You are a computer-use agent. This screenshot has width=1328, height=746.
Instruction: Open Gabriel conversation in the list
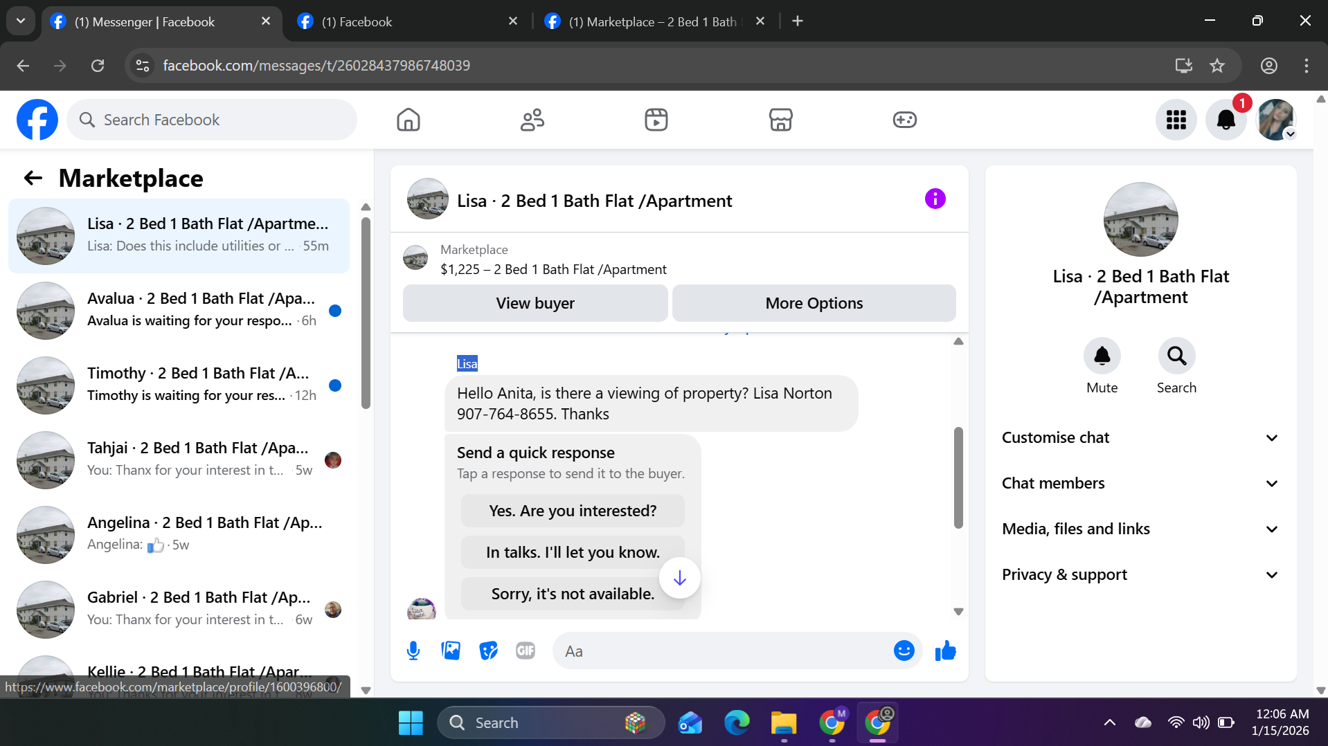click(179, 609)
